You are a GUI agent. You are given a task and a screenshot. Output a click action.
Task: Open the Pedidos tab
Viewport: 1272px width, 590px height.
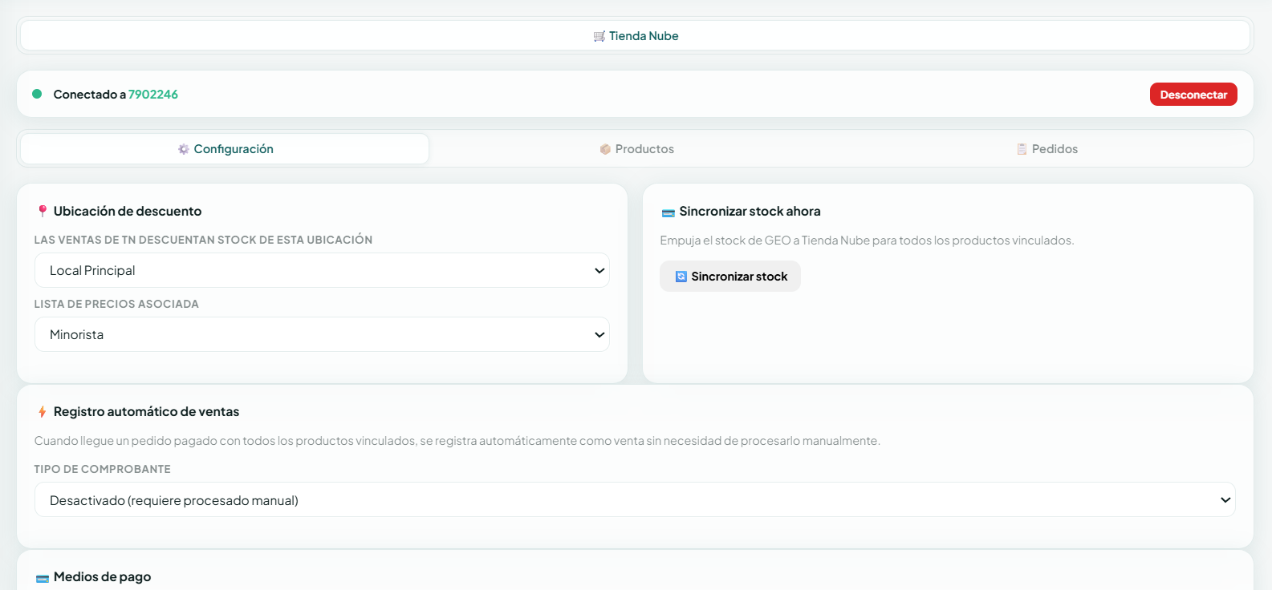(1047, 149)
